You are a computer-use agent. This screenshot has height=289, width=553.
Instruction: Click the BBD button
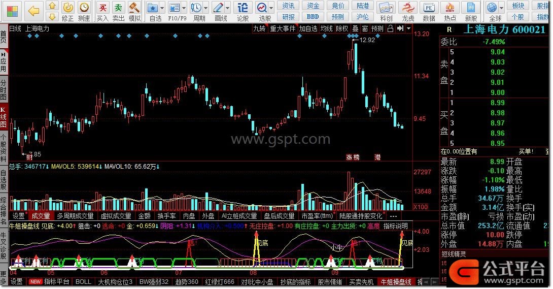click(x=313, y=17)
